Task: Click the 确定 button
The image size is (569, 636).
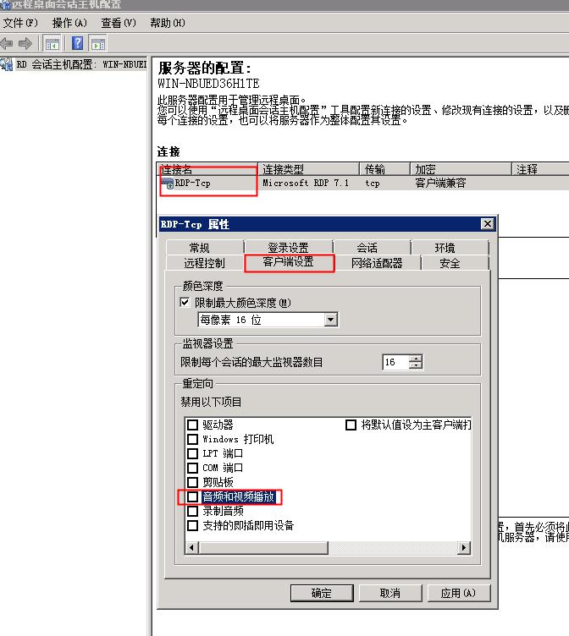Action: coord(322,593)
